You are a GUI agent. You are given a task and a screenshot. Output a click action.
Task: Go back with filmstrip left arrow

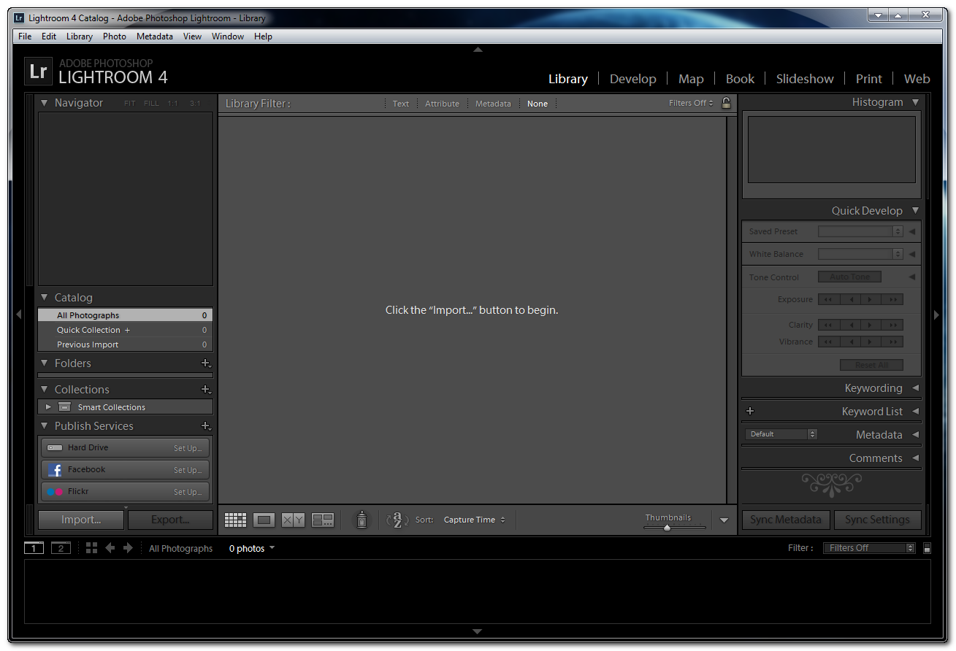pyautogui.click(x=110, y=547)
